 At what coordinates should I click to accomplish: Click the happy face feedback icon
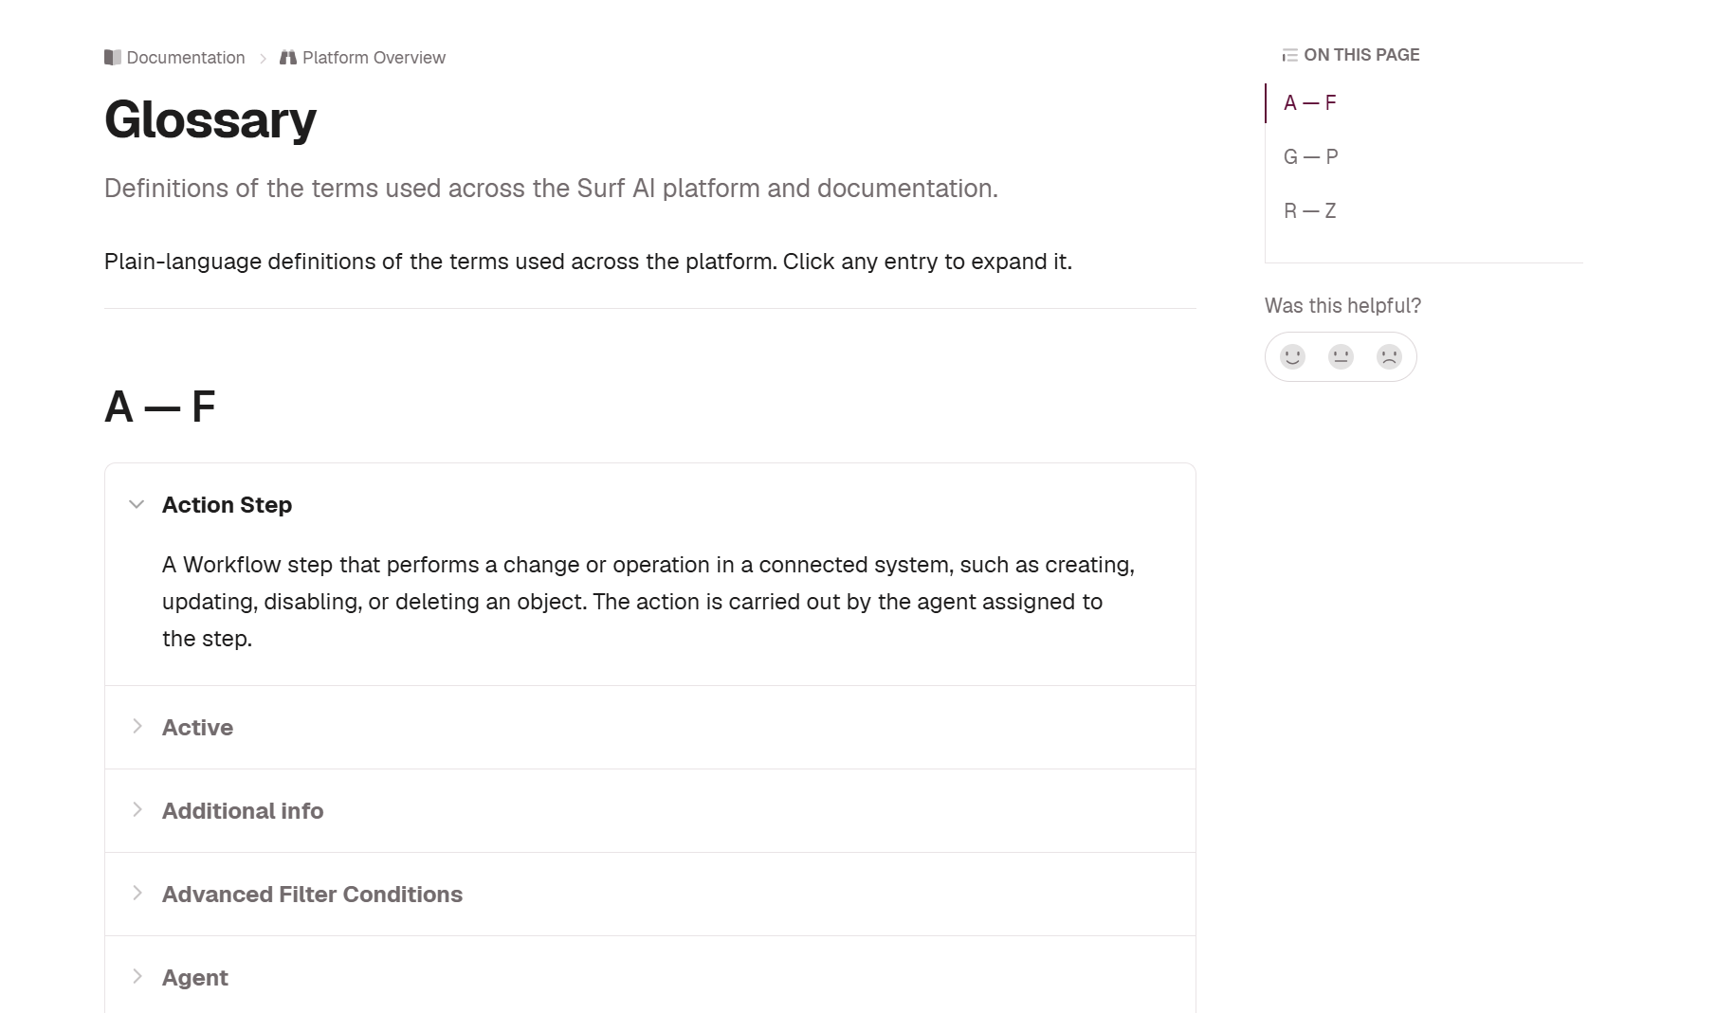(x=1292, y=356)
